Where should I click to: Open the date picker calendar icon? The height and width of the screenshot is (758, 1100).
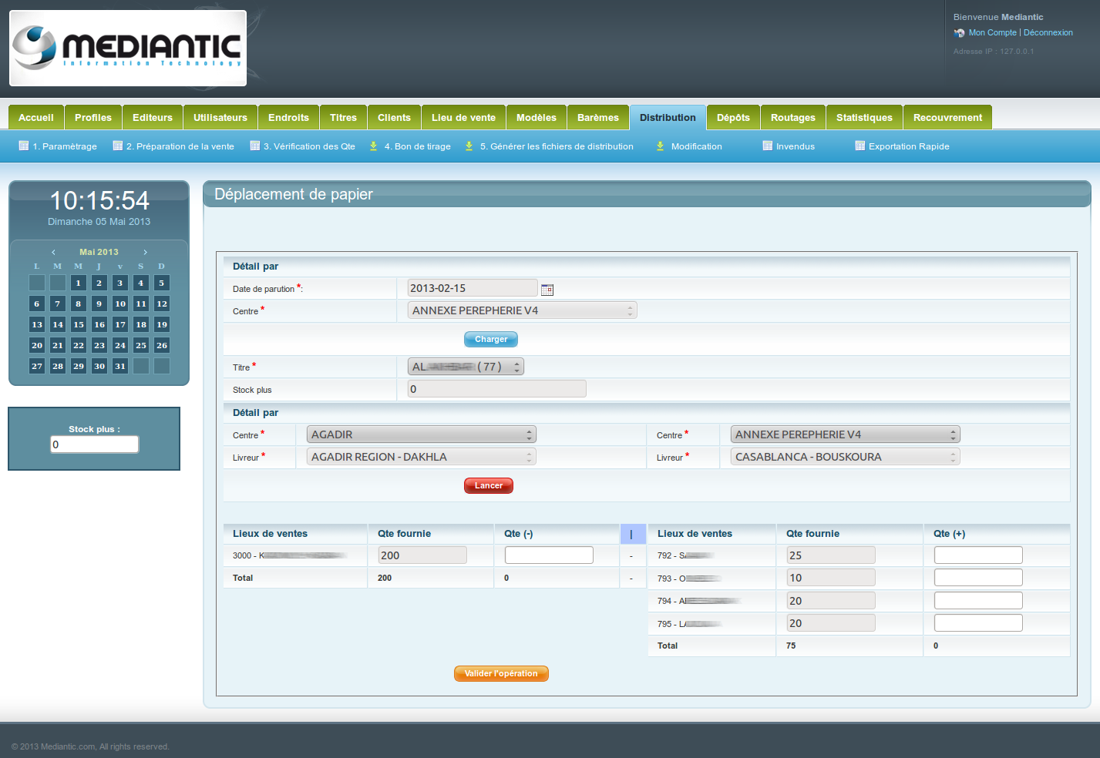(547, 290)
